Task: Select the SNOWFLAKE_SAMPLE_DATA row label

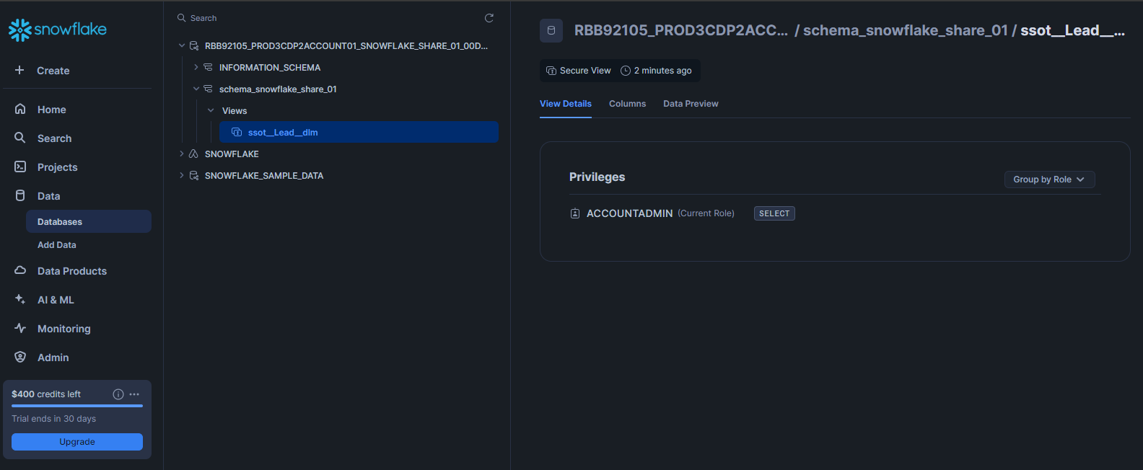Action: (x=264, y=176)
